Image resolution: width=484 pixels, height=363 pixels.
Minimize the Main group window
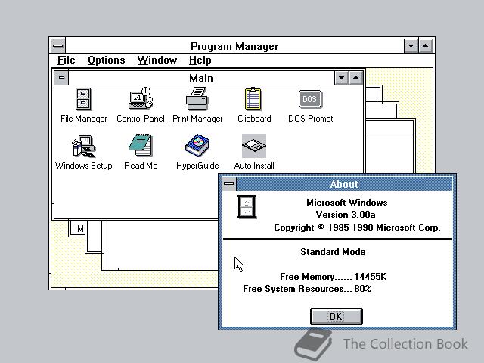(x=341, y=78)
